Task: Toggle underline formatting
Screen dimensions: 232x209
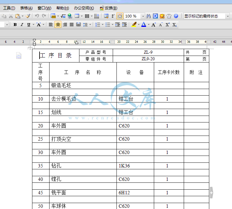Action: pos(29,24)
